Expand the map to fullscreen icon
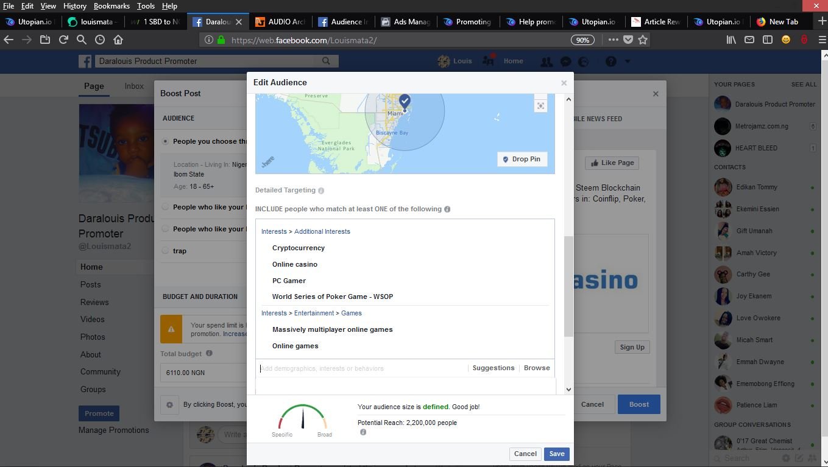Screen dimensions: 828x467 click(x=540, y=106)
